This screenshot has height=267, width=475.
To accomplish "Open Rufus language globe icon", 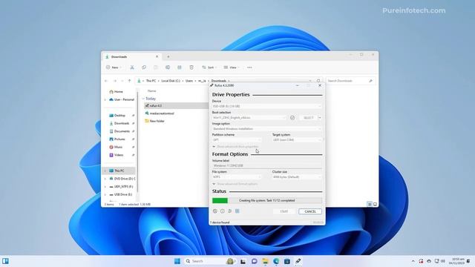I will (x=214, y=211).
